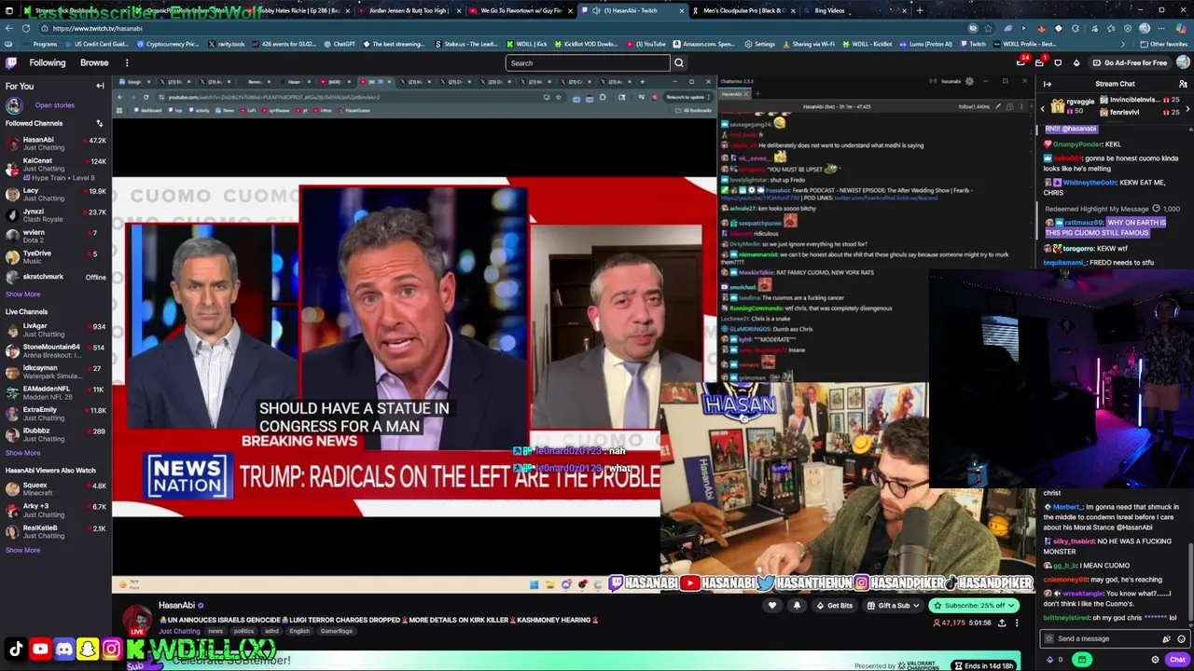
Task: Toggle notifications with the bell button
Action: [797, 606]
